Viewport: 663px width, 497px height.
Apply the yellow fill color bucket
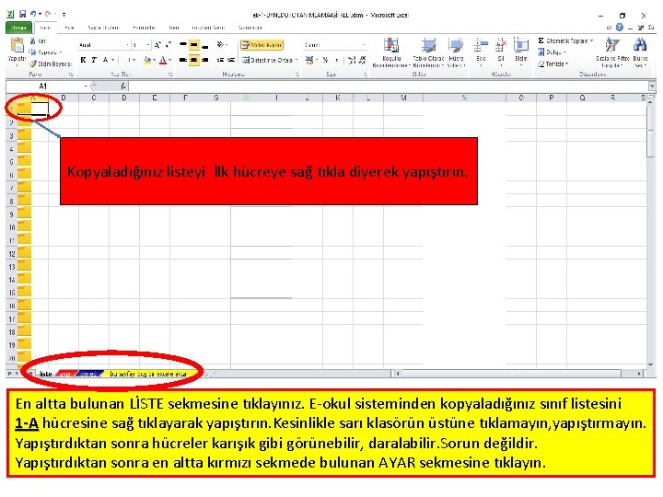147,60
